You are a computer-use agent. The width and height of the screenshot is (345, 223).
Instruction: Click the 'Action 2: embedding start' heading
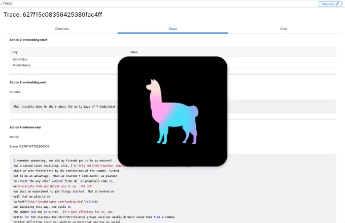(28, 40)
